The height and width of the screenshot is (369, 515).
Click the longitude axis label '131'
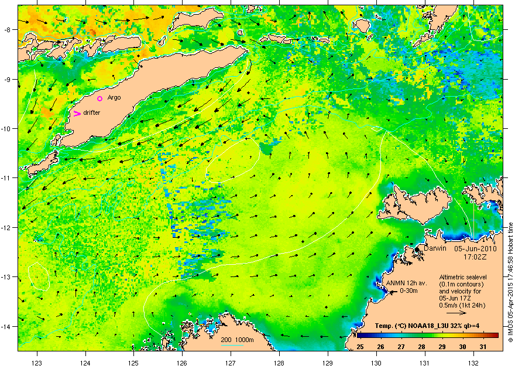[425, 363]
